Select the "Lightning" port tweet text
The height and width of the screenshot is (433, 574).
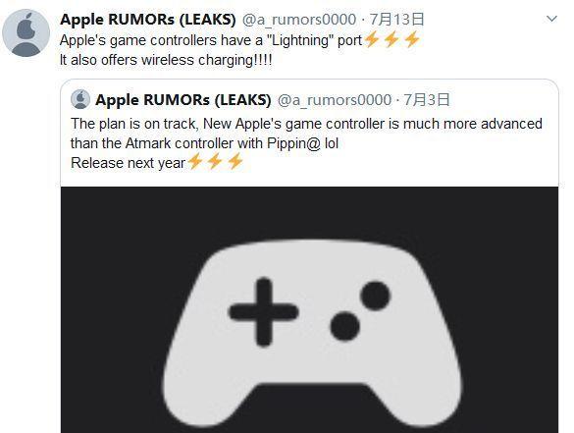click(211, 40)
